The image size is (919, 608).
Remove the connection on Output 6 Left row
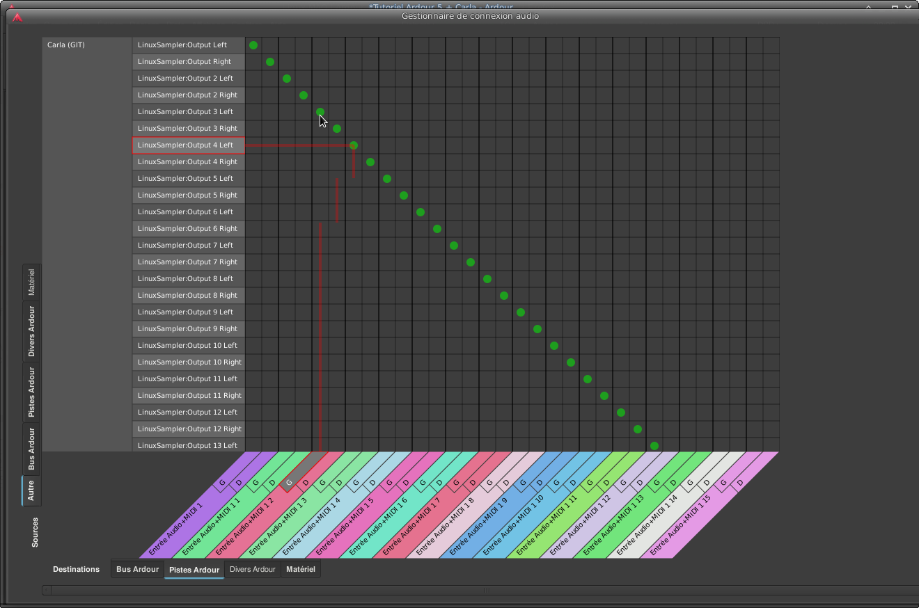[x=421, y=212]
